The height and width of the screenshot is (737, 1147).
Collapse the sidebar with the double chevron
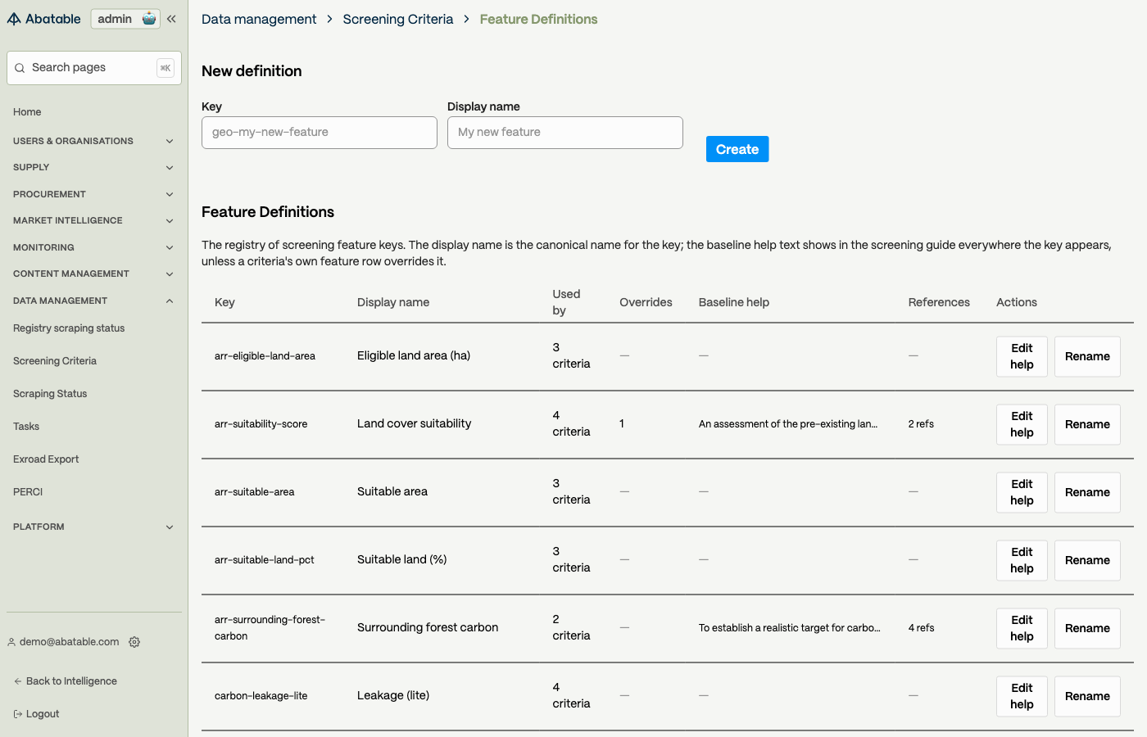click(x=171, y=19)
